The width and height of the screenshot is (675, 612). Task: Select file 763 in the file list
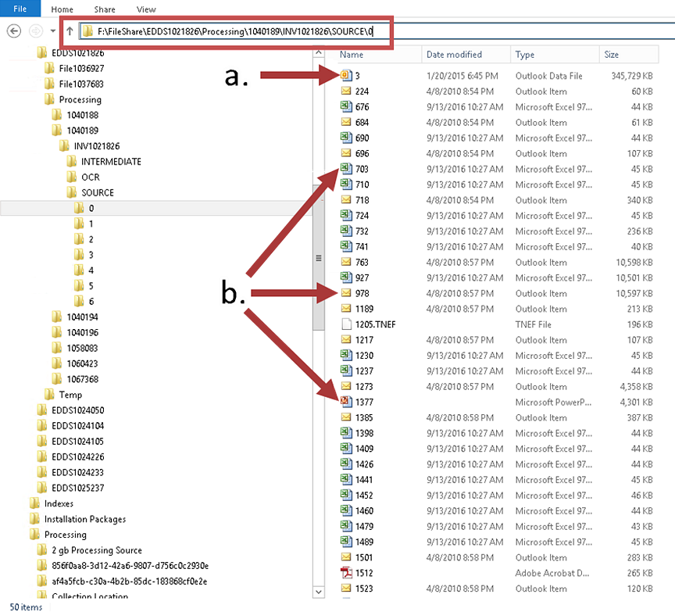[362, 263]
